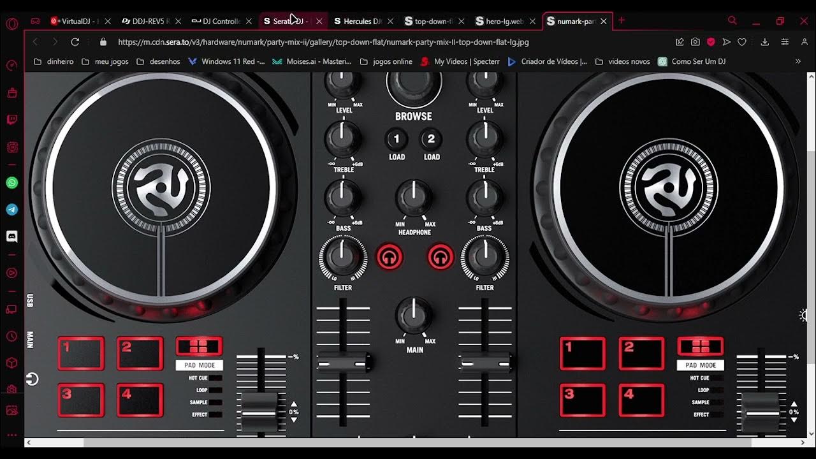This screenshot has height=459, width=816.
Task: Open sidebar three-dots setup menu
Action: point(11,435)
